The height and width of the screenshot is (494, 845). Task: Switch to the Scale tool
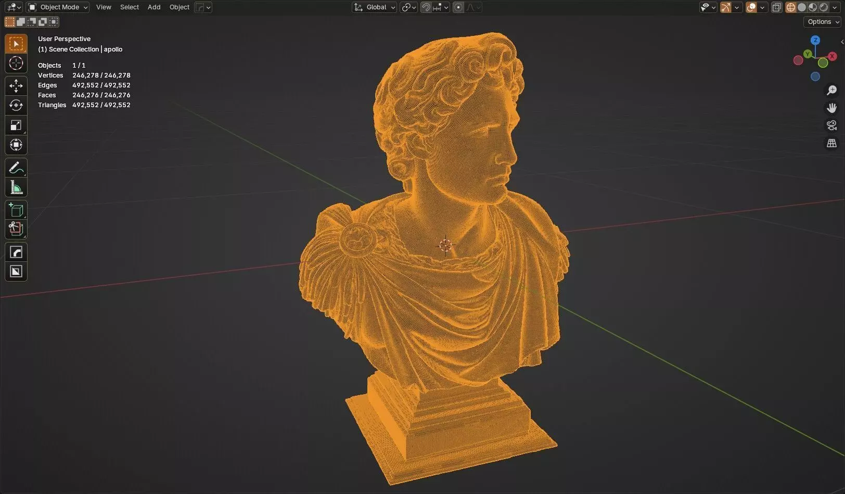[16, 125]
